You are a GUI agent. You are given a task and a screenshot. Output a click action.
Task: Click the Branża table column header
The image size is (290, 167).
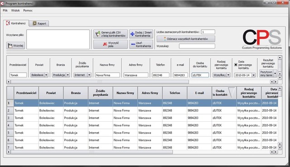[x=76, y=93]
